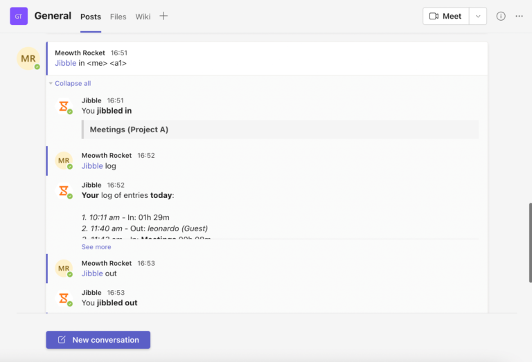The image size is (532, 362).
Task: Click the vertical scrollbar thumb
Action: [x=531, y=243]
